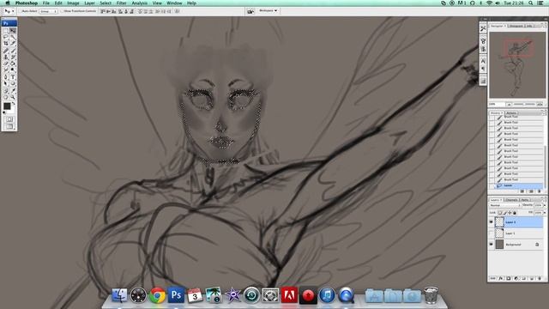Show the hidden Layer 1 visibility box
The width and height of the screenshot is (549, 309).
[491, 233]
